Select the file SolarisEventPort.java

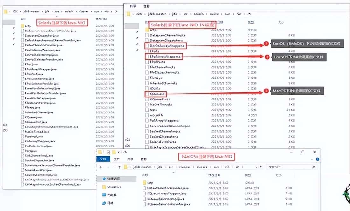point(39,170)
